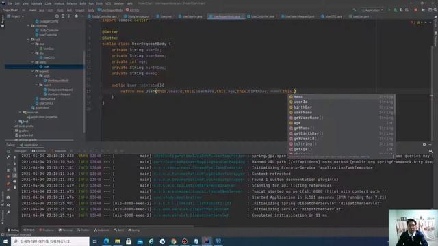The image size is (438, 246).
Task: Collapse the request package folder
Action: tap(32, 71)
